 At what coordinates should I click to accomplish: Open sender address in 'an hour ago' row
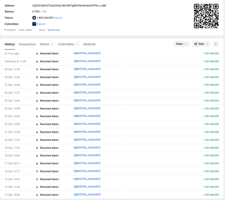[x=87, y=53]
